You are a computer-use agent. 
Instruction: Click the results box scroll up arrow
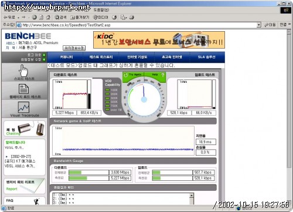click(192, 196)
